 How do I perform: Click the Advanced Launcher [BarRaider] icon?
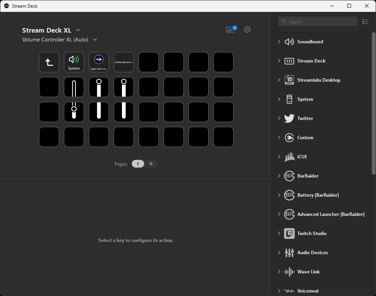289,214
